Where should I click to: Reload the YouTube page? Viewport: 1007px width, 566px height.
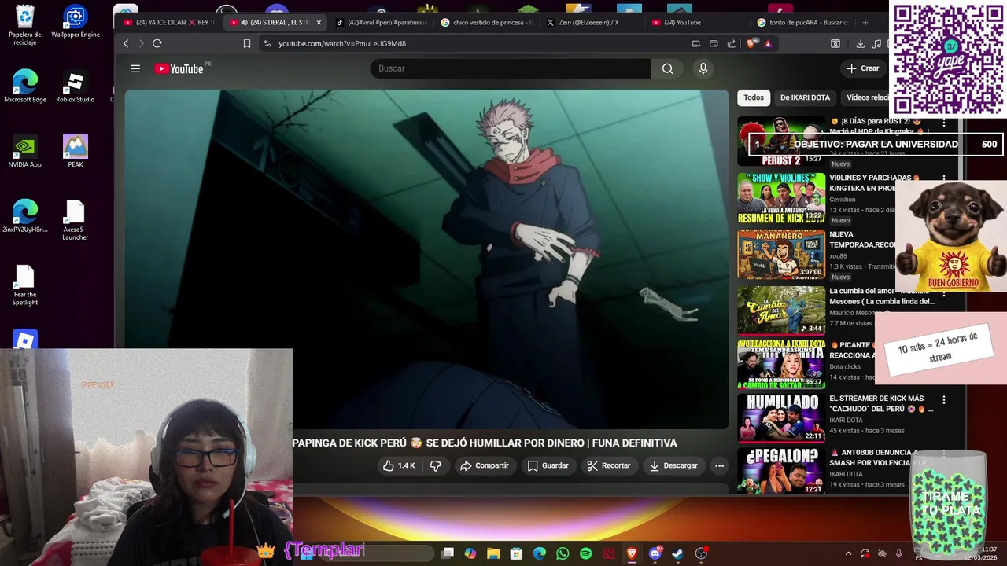coord(157,43)
